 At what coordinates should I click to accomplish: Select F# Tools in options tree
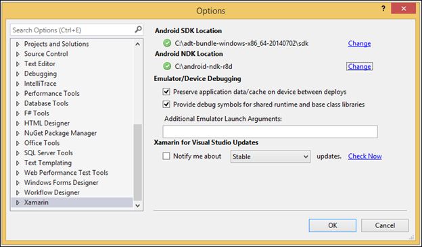37,113
